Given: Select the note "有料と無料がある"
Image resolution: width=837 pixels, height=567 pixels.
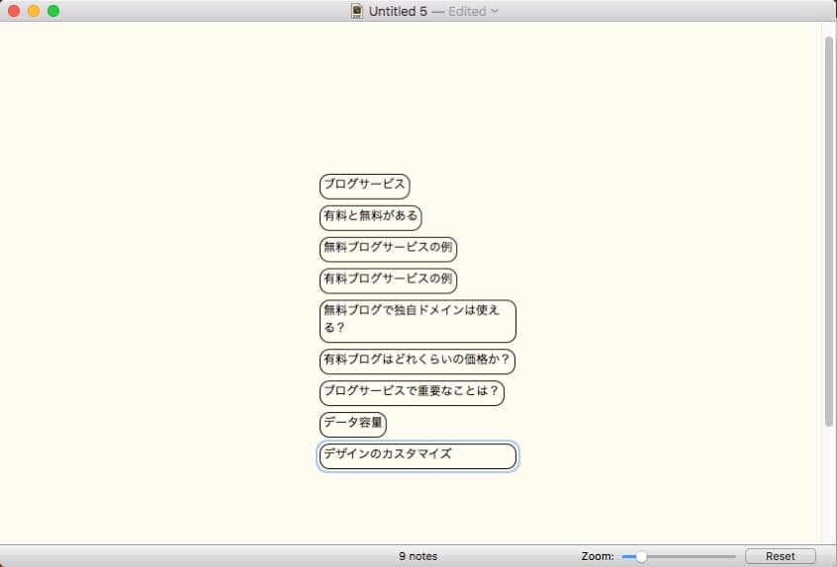Looking at the screenshot, I should (370, 217).
